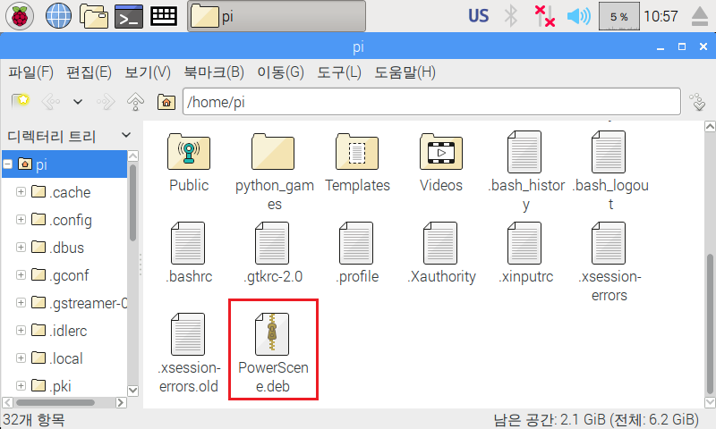Open the Bluetooth tray icon
This screenshot has width=716, height=429.
pos(511,16)
